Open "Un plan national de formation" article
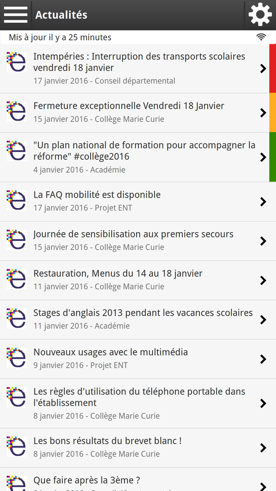276x491 pixels. tap(135, 157)
